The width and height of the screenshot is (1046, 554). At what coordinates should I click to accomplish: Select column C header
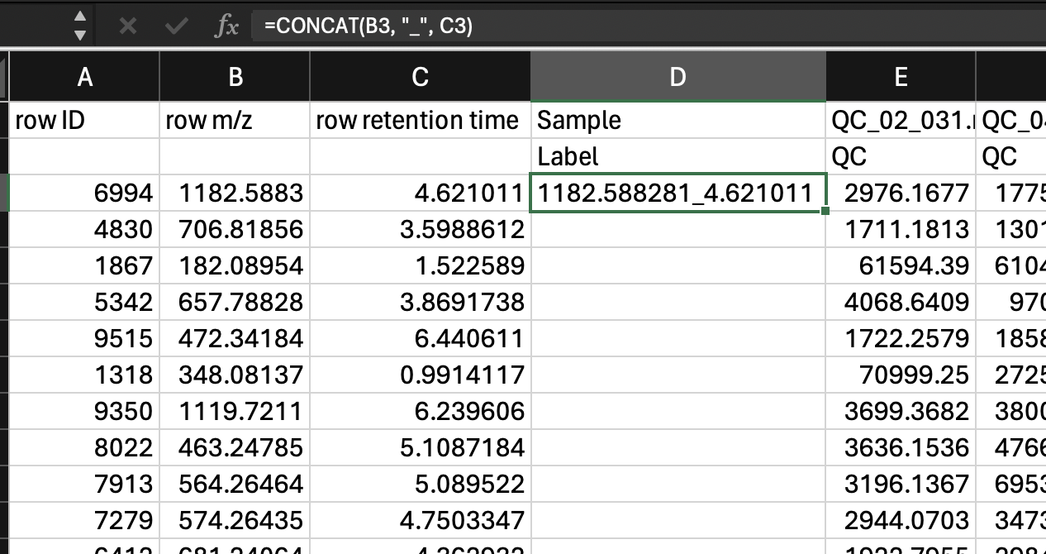click(x=420, y=77)
